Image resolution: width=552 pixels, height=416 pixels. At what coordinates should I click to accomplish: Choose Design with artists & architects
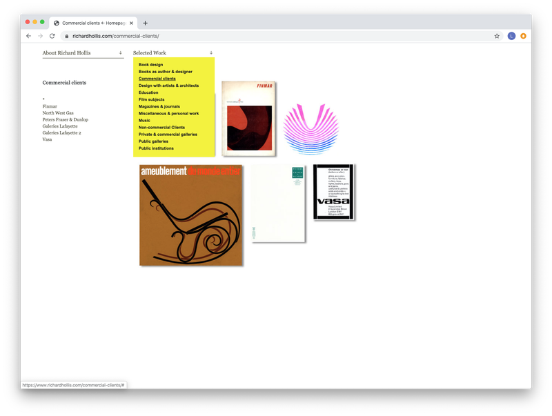click(168, 86)
